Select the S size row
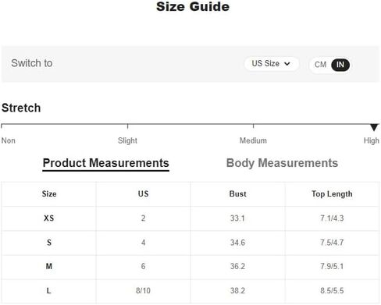Screen dimensions: 381x305 click(190, 243)
